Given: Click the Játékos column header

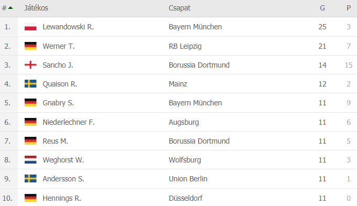Looking at the screenshot, I should tap(36, 8).
